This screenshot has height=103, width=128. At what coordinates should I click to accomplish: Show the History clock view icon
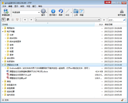click(13, 20)
